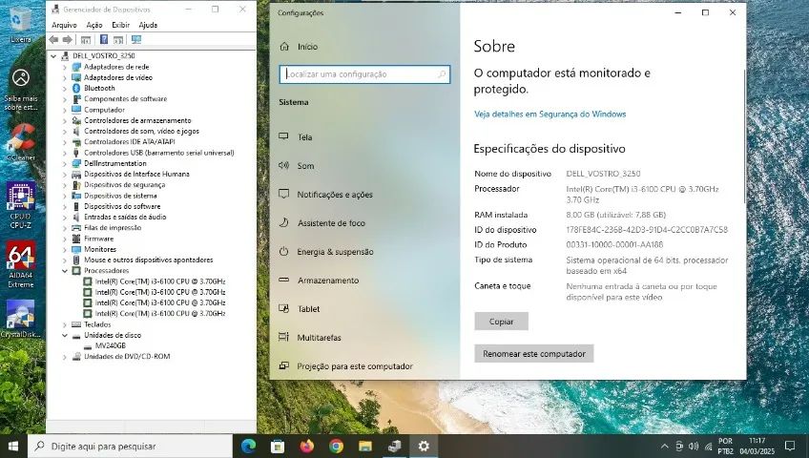This screenshot has width=809, height=458.
Task: Click the Windows Start button
Action: coord(13,447)
